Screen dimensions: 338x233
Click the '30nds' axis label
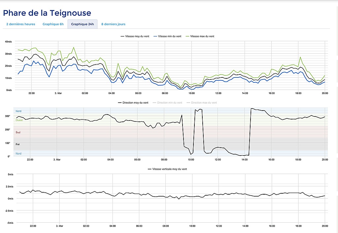point(8,54)
